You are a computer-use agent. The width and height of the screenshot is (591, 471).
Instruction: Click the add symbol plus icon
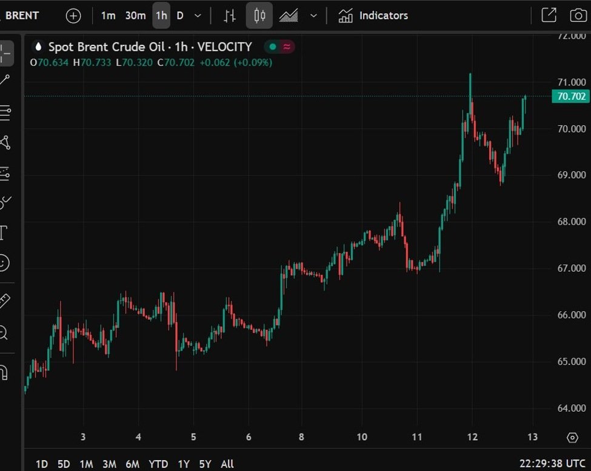(x=73, y=16)
